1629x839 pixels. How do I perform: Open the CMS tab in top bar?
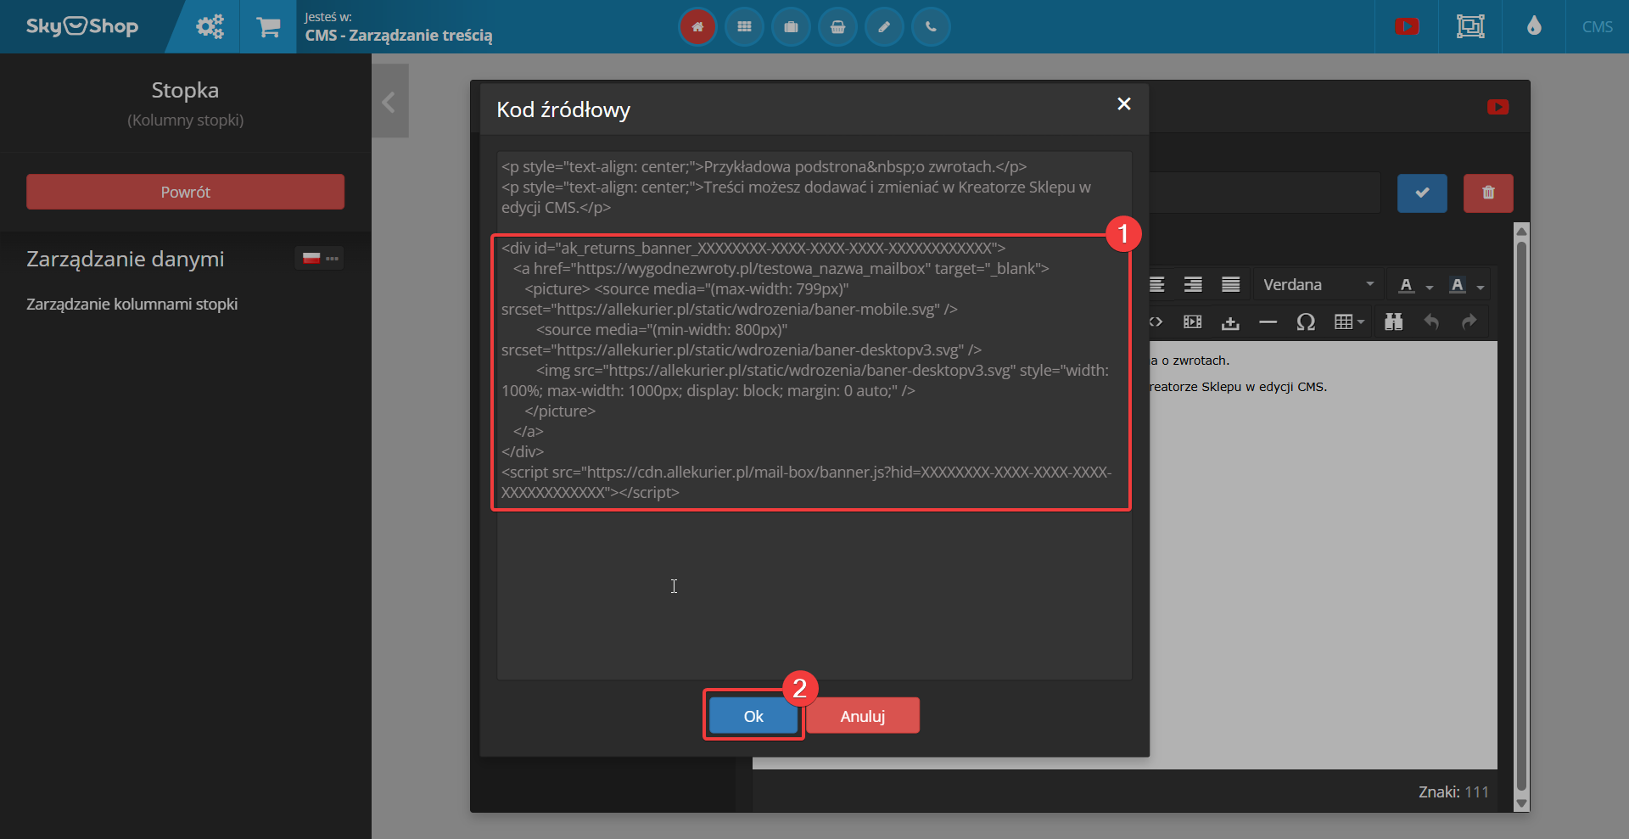coord(1598,26)
